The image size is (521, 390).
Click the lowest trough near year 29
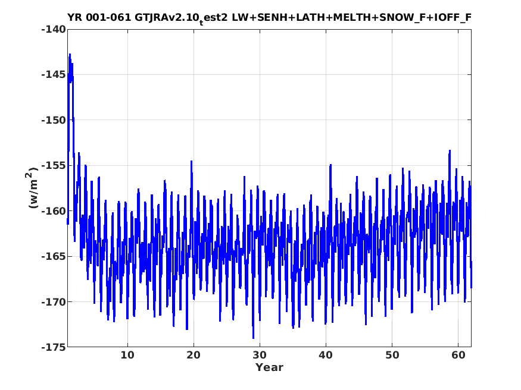(253, 337)
